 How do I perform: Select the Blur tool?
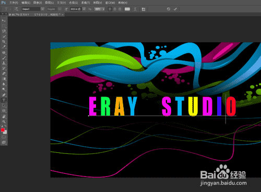click(4, 84)
